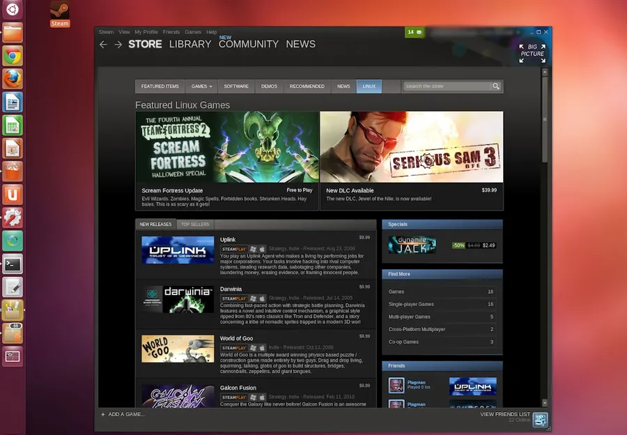Switch to the Library section
Viewport: 627px width, 435px height.
190,44
